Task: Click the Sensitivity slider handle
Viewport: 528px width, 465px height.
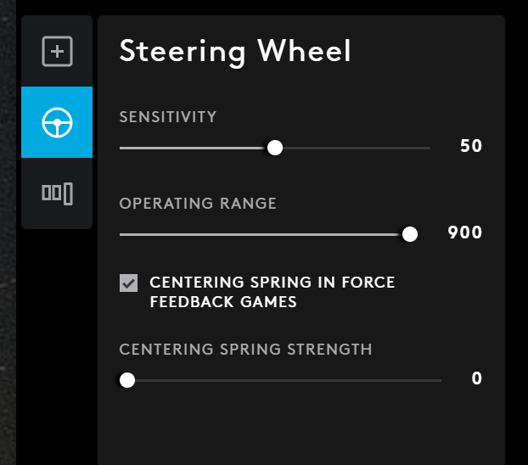Action: pos(274,148)
